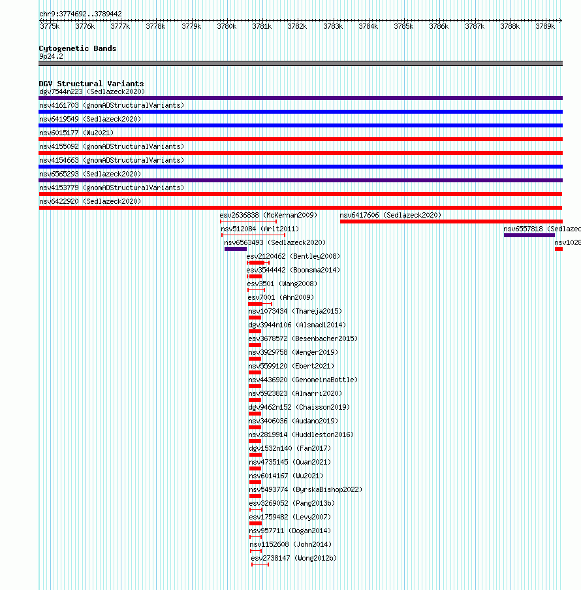This screenshot has height=590, width=581.
Task: Open the nsv6422920 (Sedlazeck2020) variant label
Action: [x=90, y=202]
